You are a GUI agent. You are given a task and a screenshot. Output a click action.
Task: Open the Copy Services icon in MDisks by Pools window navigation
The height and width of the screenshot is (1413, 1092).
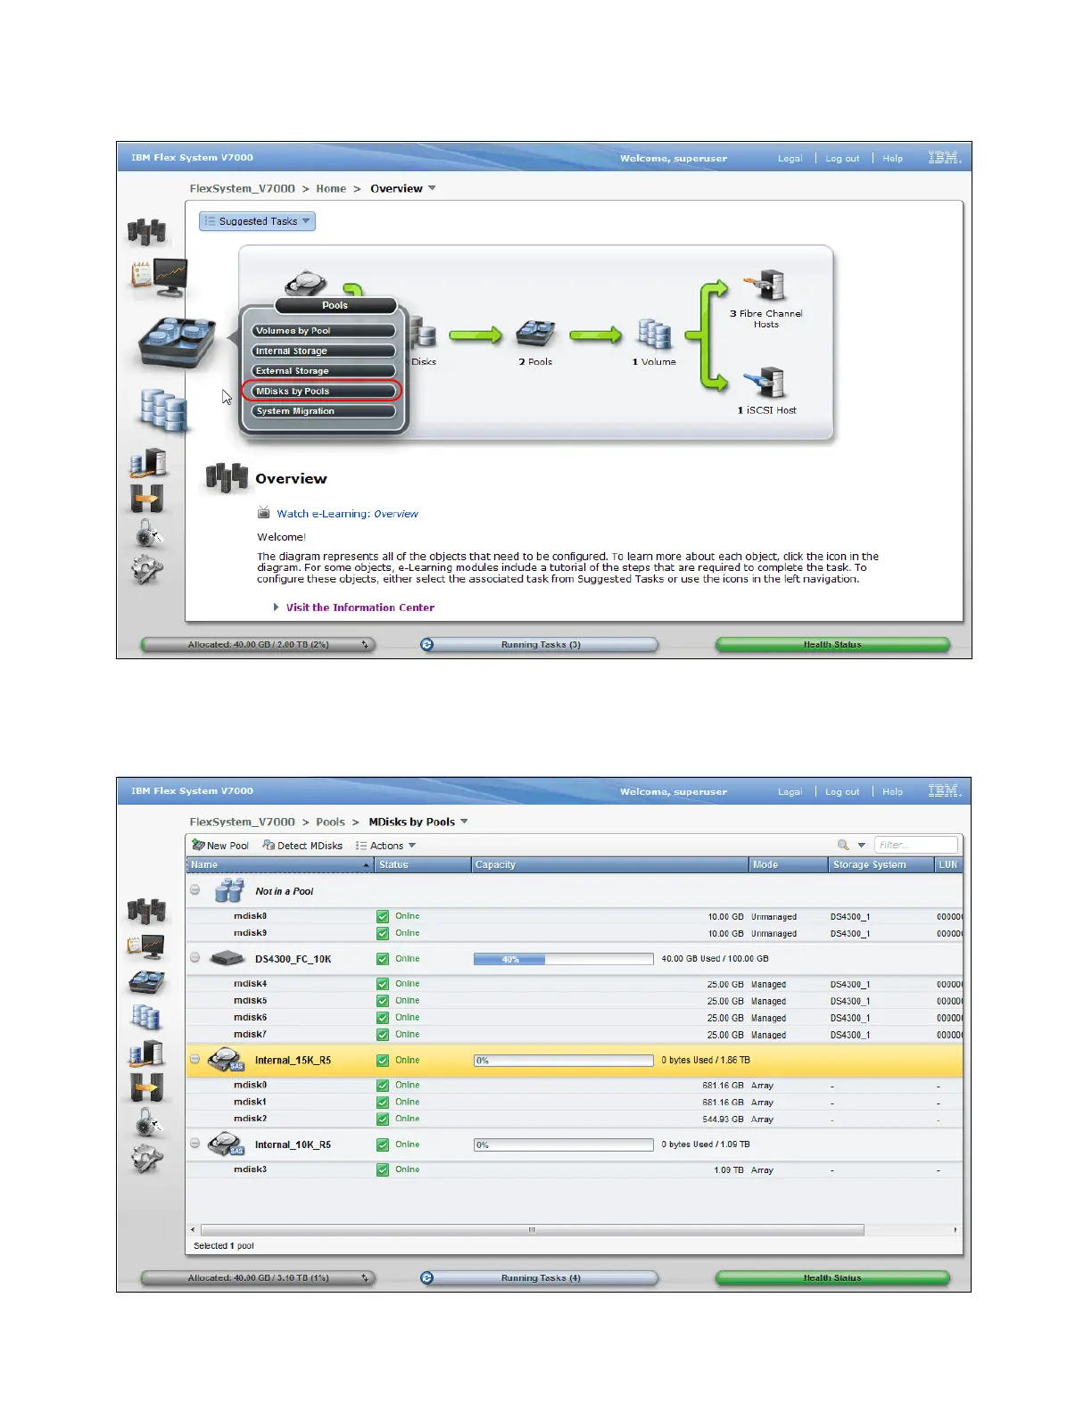(x=147, y=1087)
